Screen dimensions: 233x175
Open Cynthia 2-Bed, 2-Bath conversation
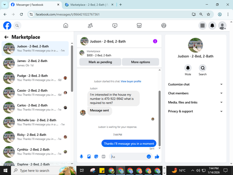(x=35, y=152)
